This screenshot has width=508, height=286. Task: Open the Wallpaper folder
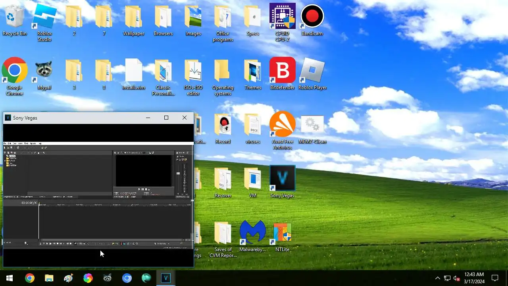pos(134,20)
